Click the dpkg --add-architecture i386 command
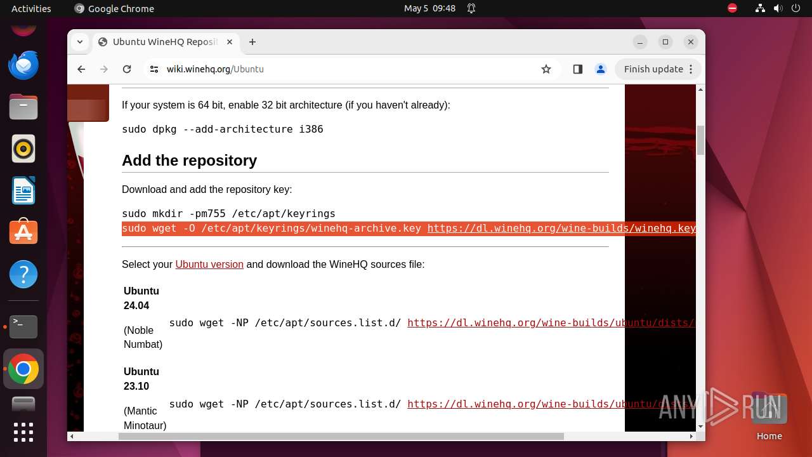Viewport: 812px width, 457px height. 223,129
